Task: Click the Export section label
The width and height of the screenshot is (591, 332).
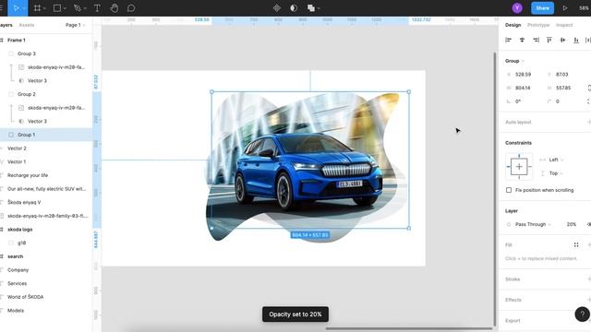Action: tap(513, 321)
